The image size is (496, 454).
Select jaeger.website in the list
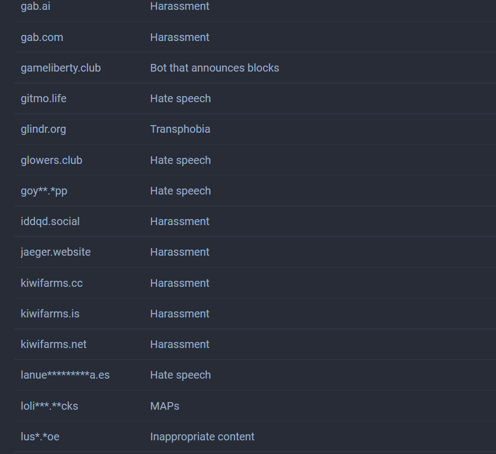[56, 252]
